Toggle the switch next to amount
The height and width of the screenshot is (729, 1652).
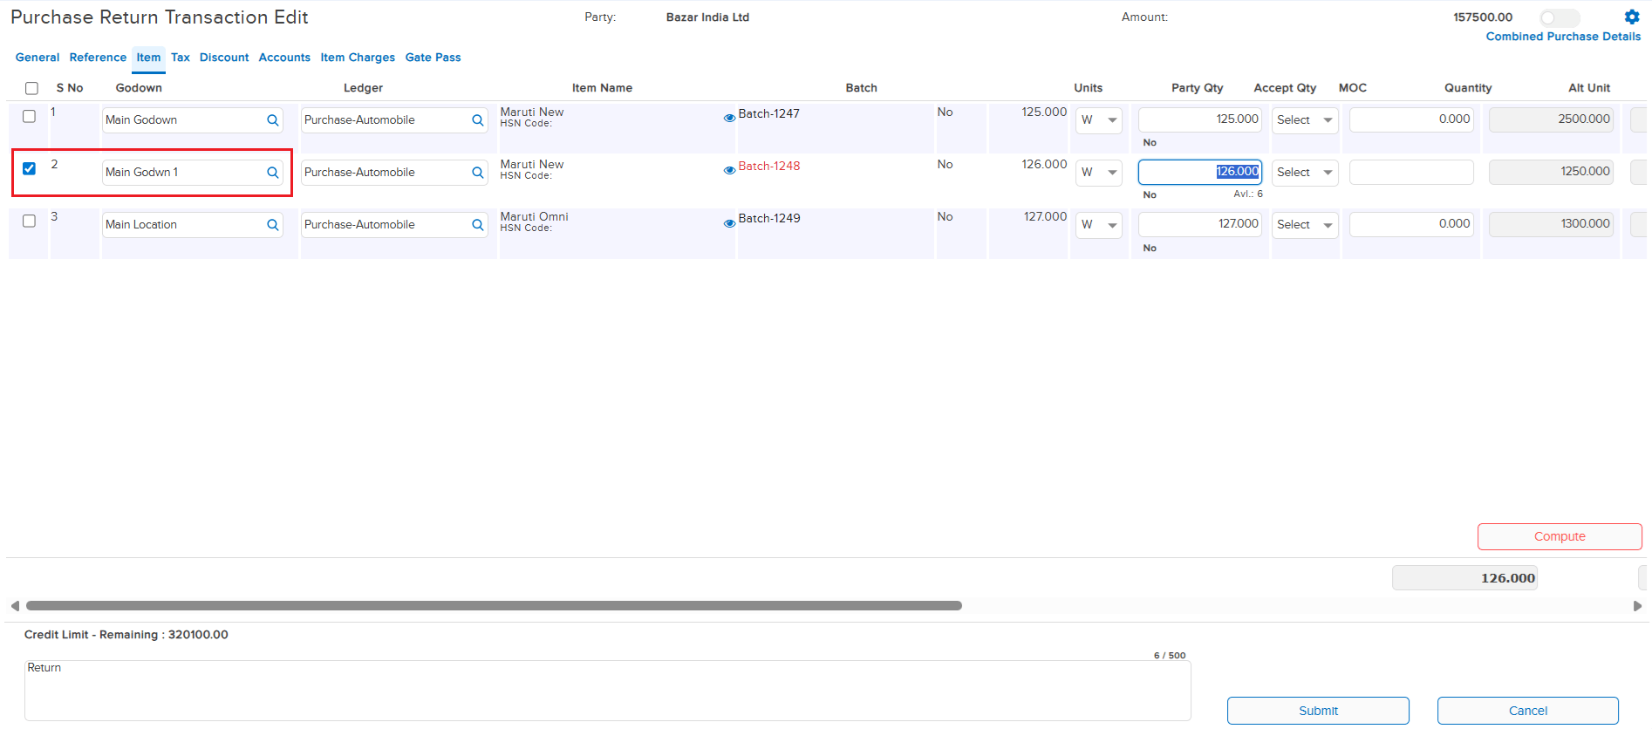pos(1560,17)
